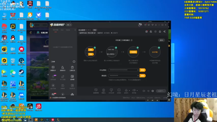Expand microphone options arrow

point(129,91)
